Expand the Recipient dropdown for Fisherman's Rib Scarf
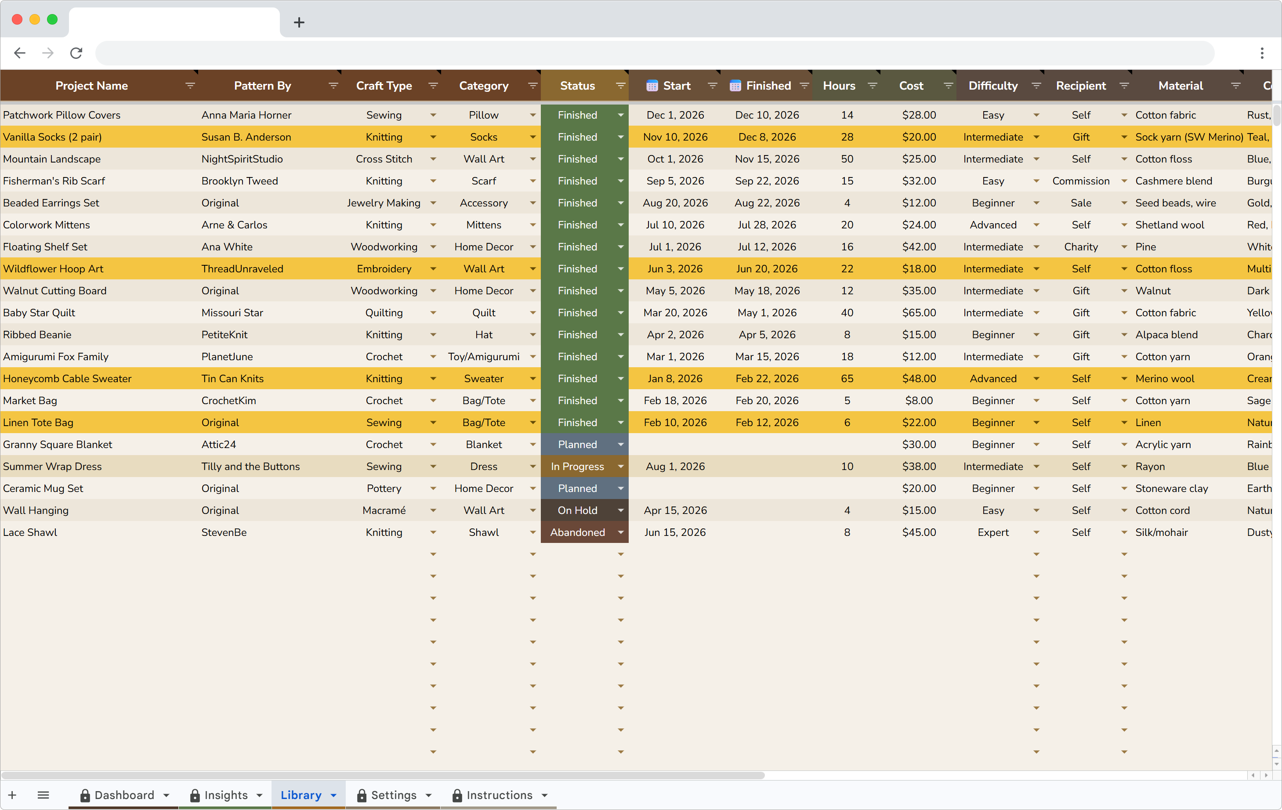The image size is (1282, 810). coord(1124,181)
